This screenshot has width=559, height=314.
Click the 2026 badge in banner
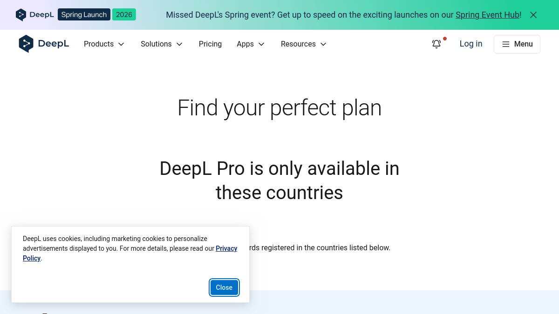(x=124, y=15)
